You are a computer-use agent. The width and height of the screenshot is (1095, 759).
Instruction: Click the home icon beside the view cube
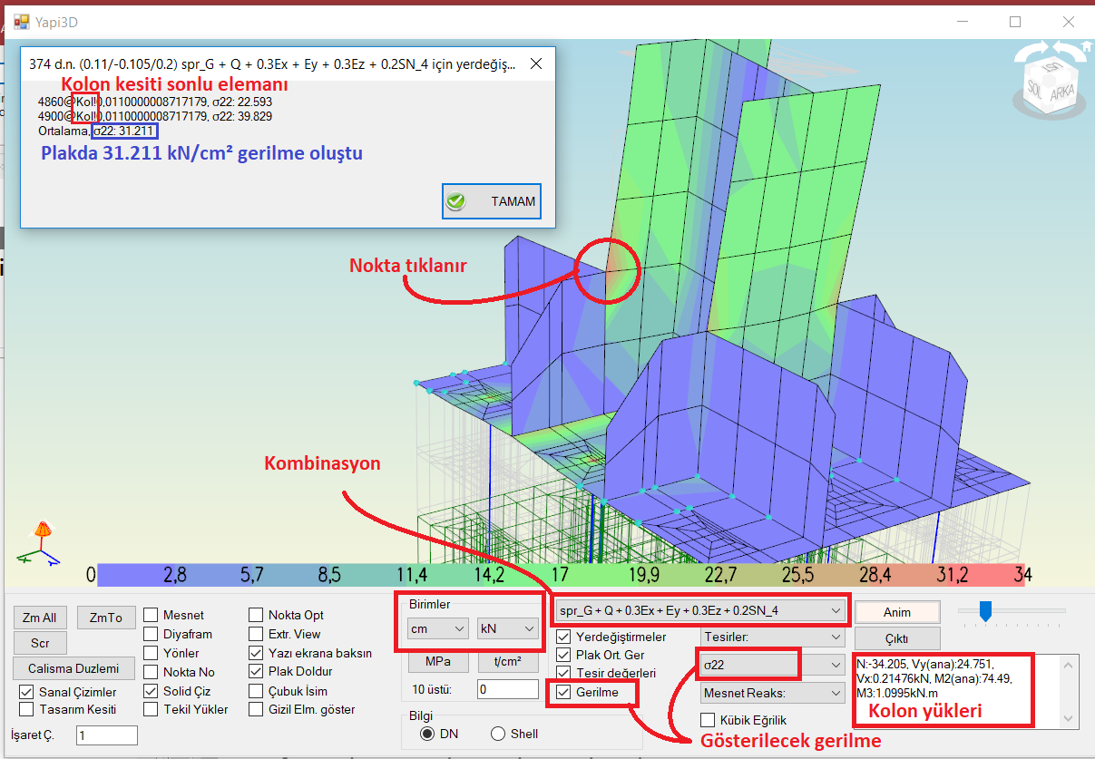click(x=1086, y=47)
